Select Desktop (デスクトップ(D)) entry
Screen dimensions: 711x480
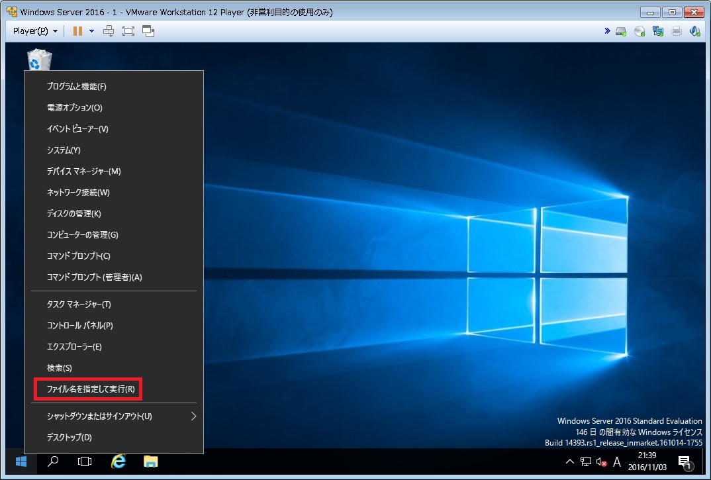tap(113, 438)
